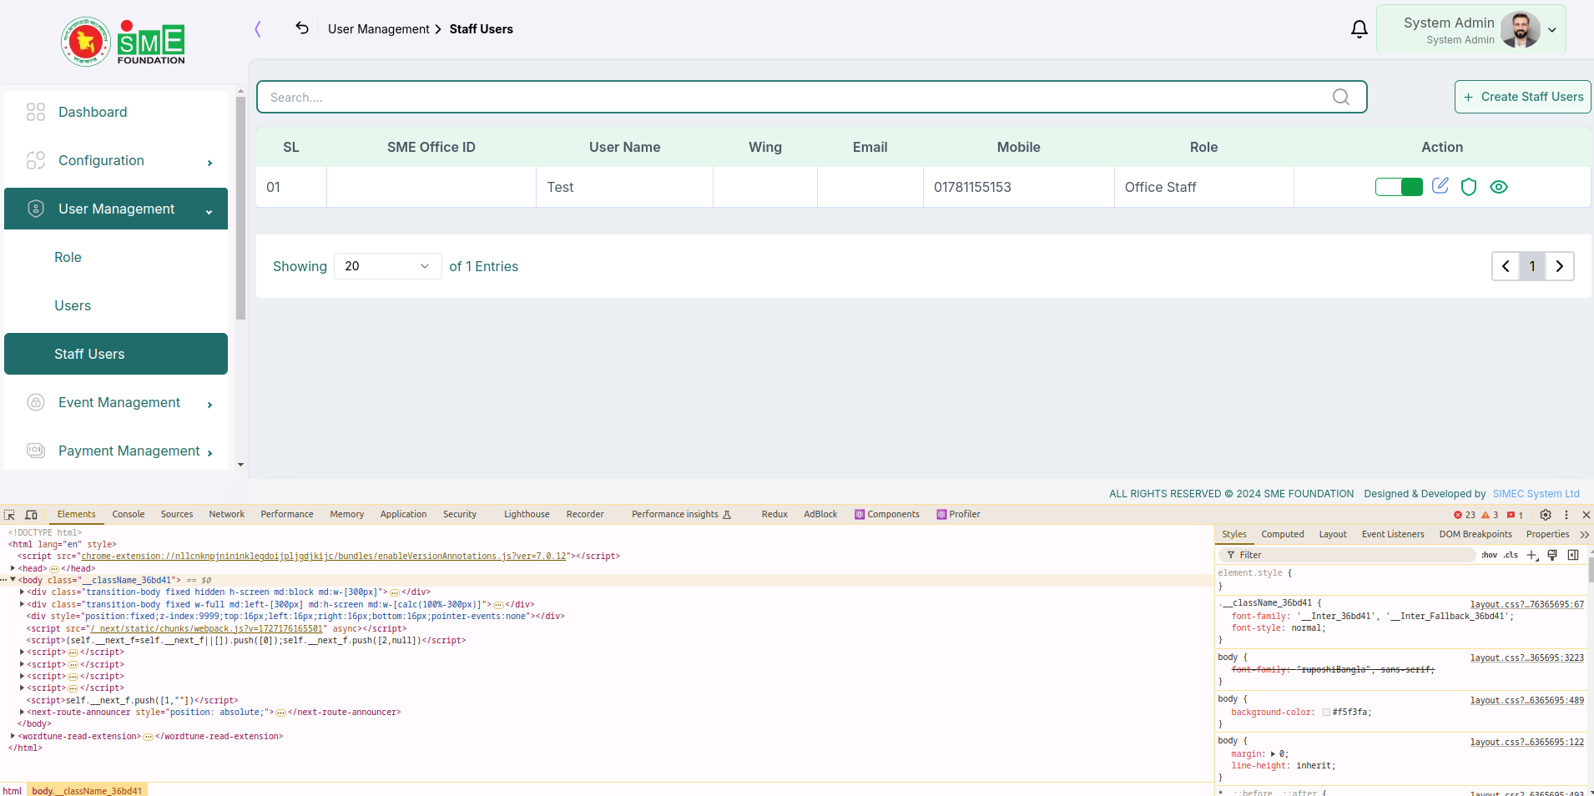Open the Dashboard menu item
The width and height of the screenshot is (1594, 796).
pos(116,112)
